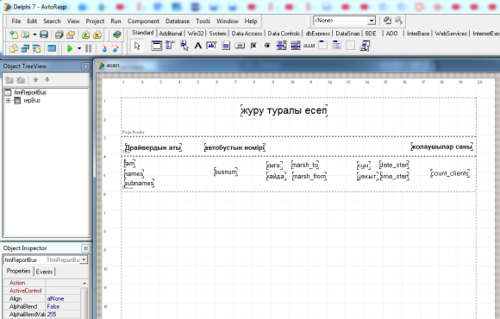The width and height of the screenshot is (500, 319).
Task: Open the frmReportBus object selector dropdown
Action: (x=84, y=260)
